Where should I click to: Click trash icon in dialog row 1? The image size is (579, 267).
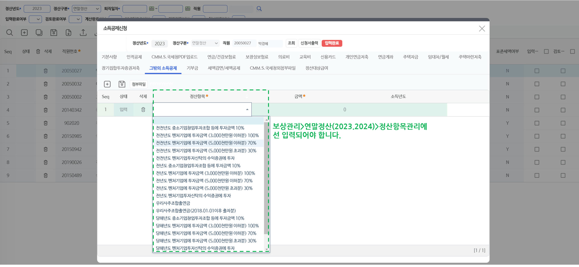point(143,110)
